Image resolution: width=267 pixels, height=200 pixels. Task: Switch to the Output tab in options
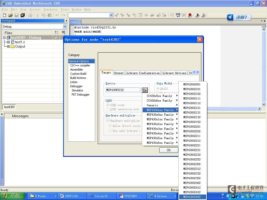click(119, 73)
